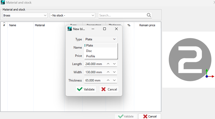
Task: Click the search magnifier icon
Action: pyautogui.click(x=149, y=15)
